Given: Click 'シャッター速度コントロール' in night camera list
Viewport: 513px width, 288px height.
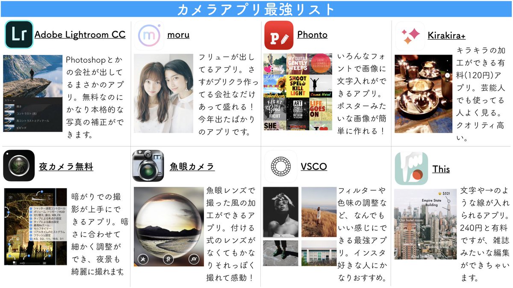Looking at the screenshot, I should [50, 209].
